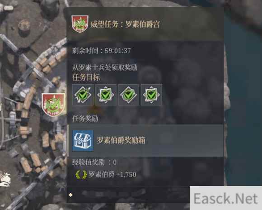Select the completed quest shield marker on the map
Screen dimensions: 262x210
[53, 105]
